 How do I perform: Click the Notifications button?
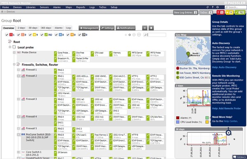[126, 28]
